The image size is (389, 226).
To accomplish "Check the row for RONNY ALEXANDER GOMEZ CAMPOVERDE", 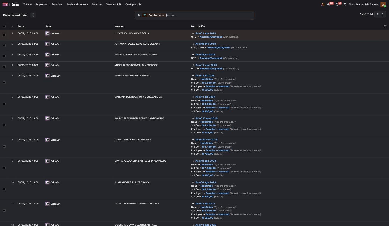I will [x=4, y=125].
